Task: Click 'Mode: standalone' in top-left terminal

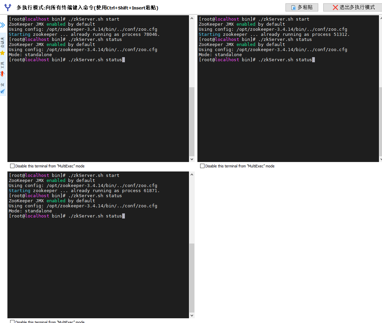Action: (x=30, y=55)
